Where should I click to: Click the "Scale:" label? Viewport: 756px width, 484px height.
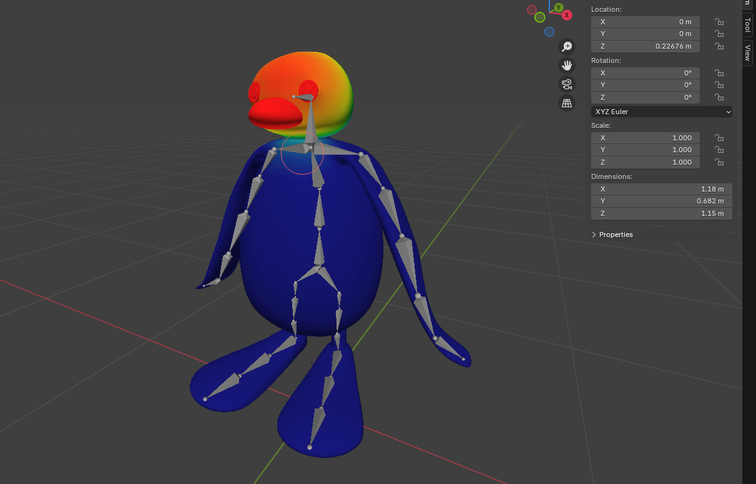(601, 125)
